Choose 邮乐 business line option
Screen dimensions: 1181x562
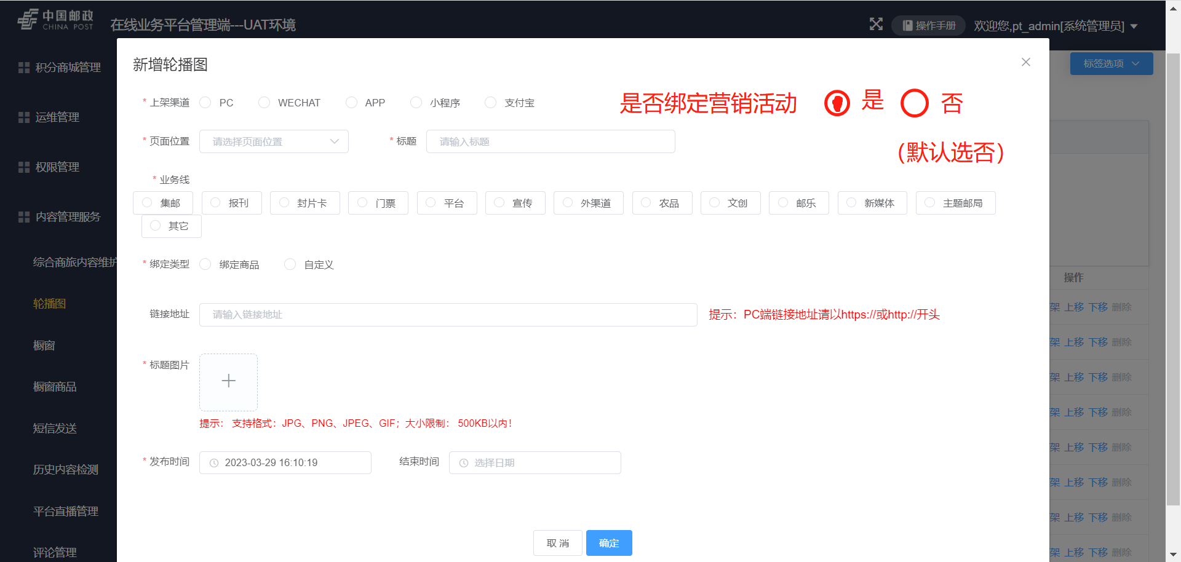[799, 203]
